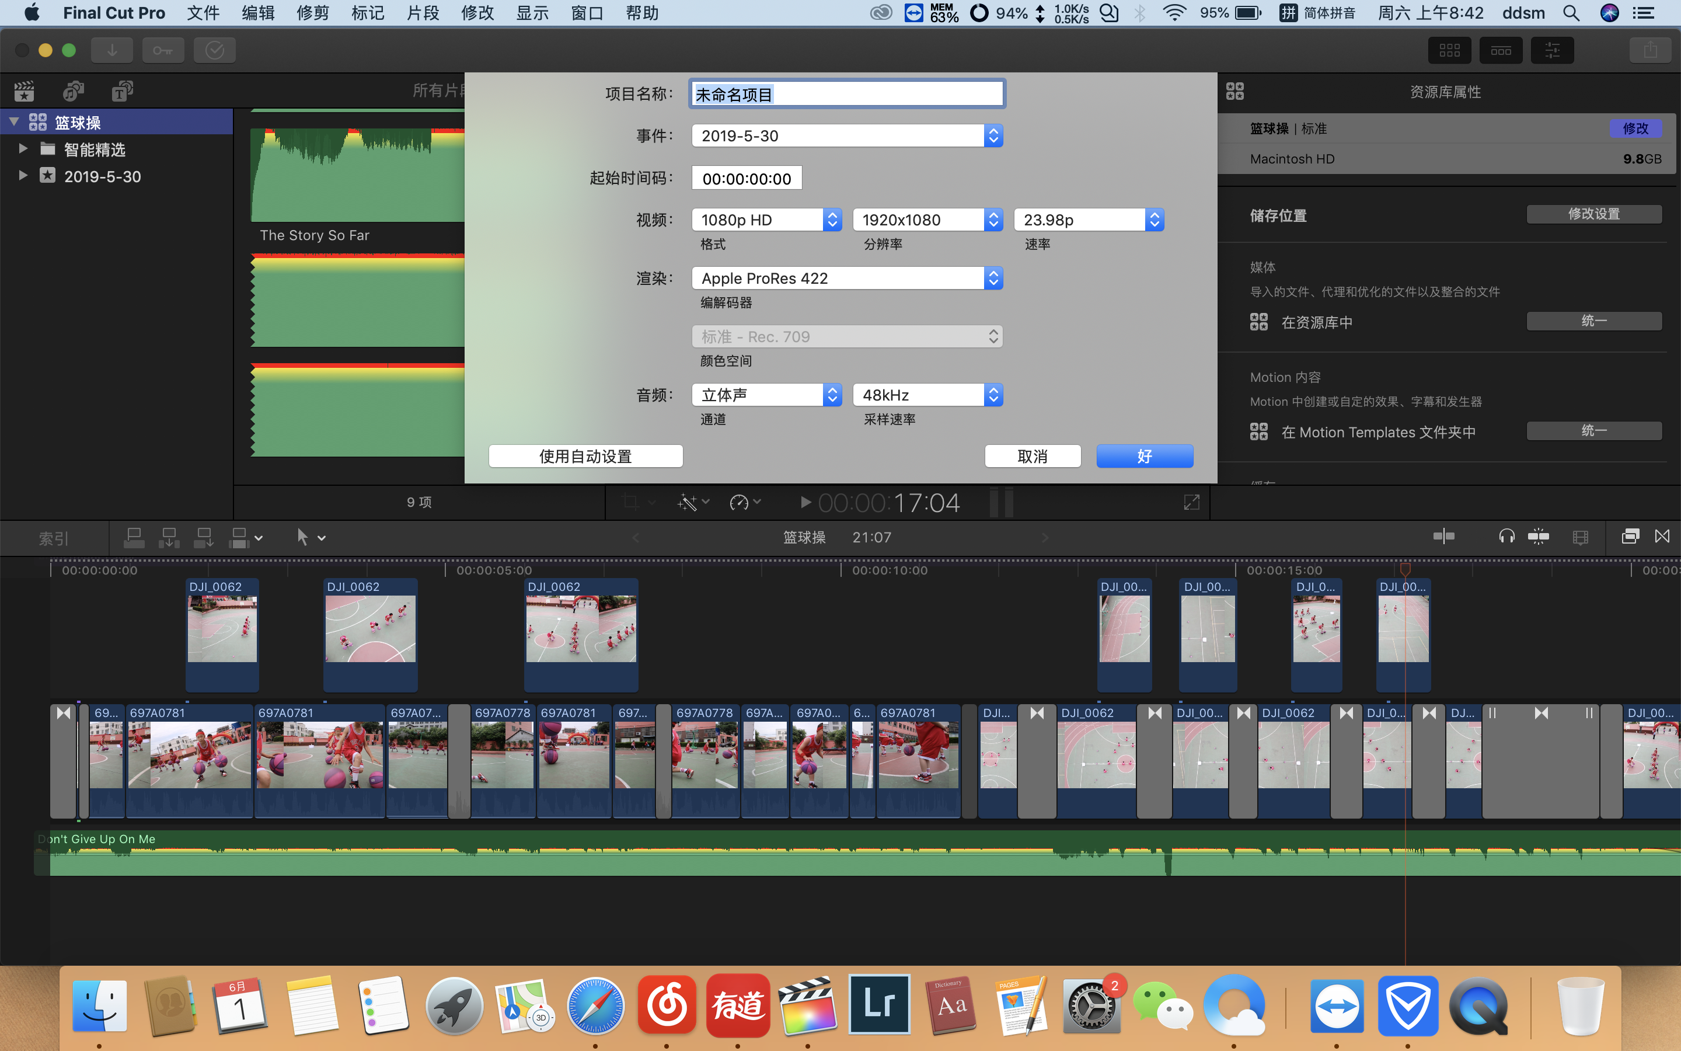This screenshot has width=1681, height=1051.
Task: Click the 起始时间码 timecode field
Action: (746, 179)
